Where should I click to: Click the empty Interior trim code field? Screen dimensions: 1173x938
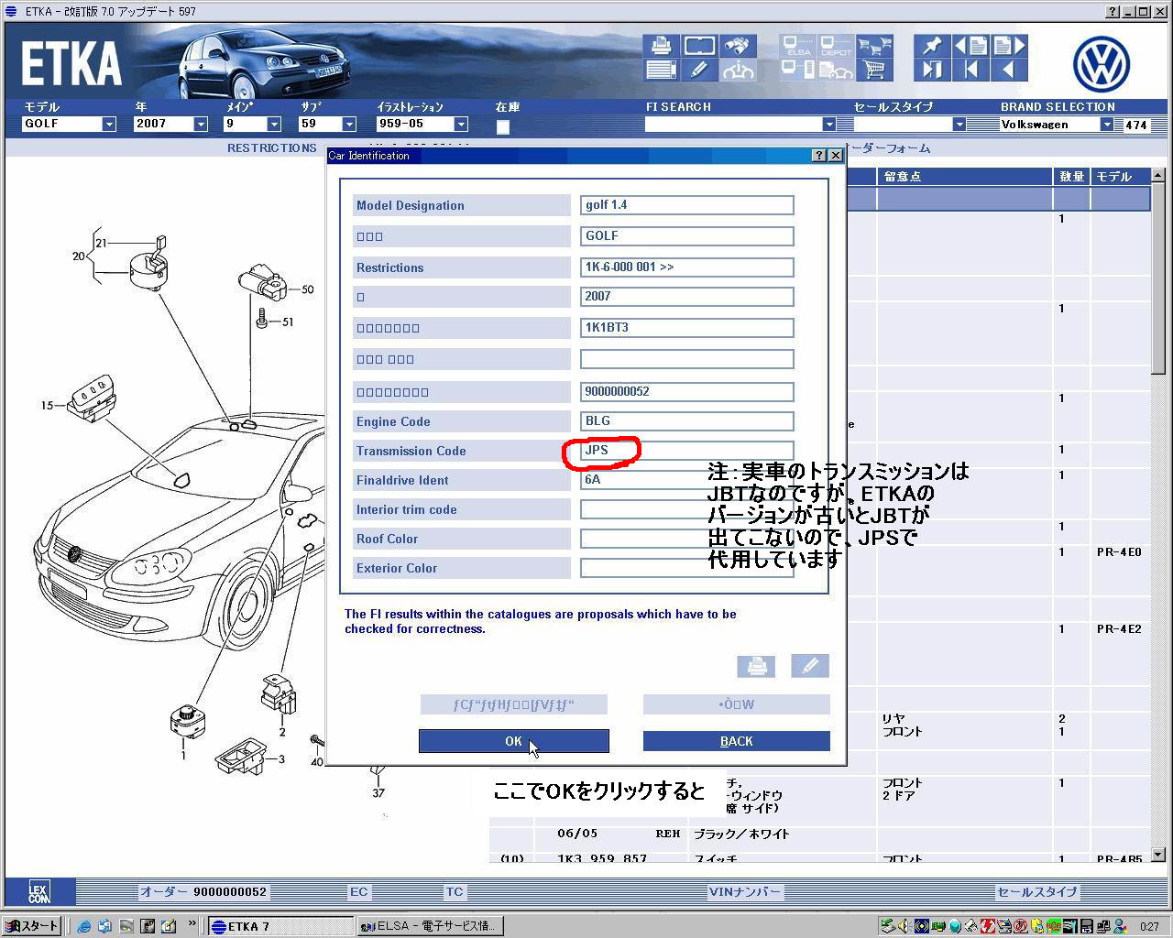686,509
